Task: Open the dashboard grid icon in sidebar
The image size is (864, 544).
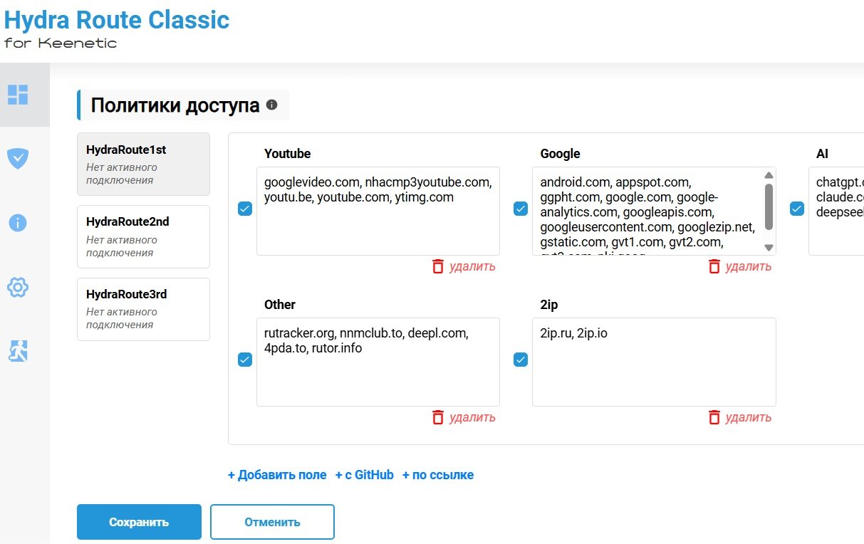Action: 18,95
